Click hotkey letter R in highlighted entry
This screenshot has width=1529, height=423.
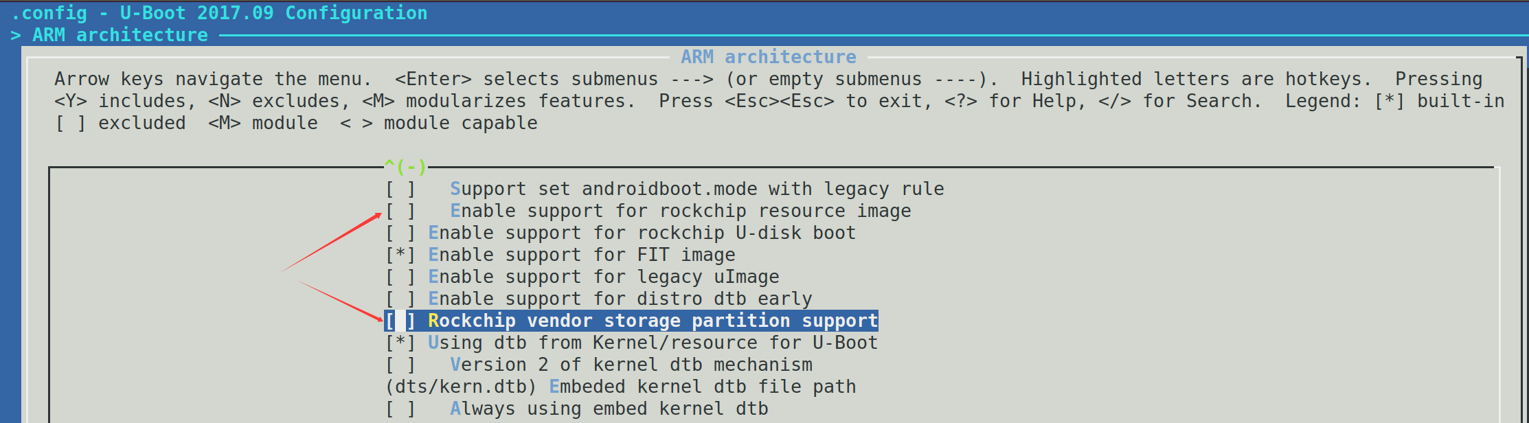[433, 320]
